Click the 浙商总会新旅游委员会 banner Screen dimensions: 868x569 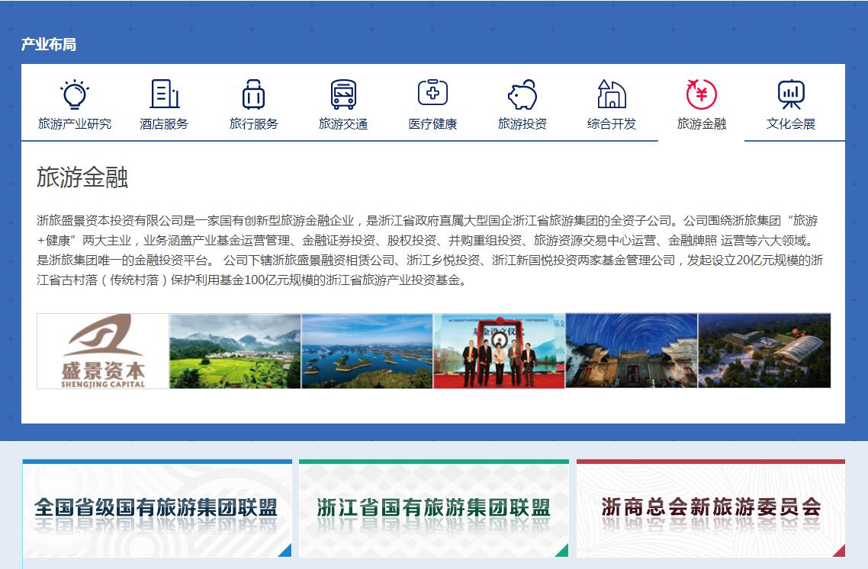(x=710, y=508)
